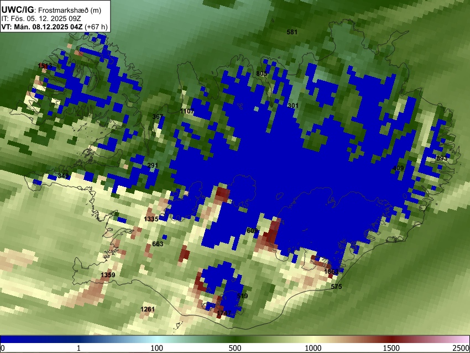Click the color scale label 1000

[313, 348]
